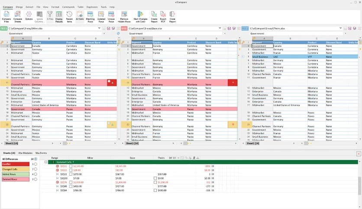
Task: Expand the Mine formula bar dropdown arrow
Action: tap(104, 34)
